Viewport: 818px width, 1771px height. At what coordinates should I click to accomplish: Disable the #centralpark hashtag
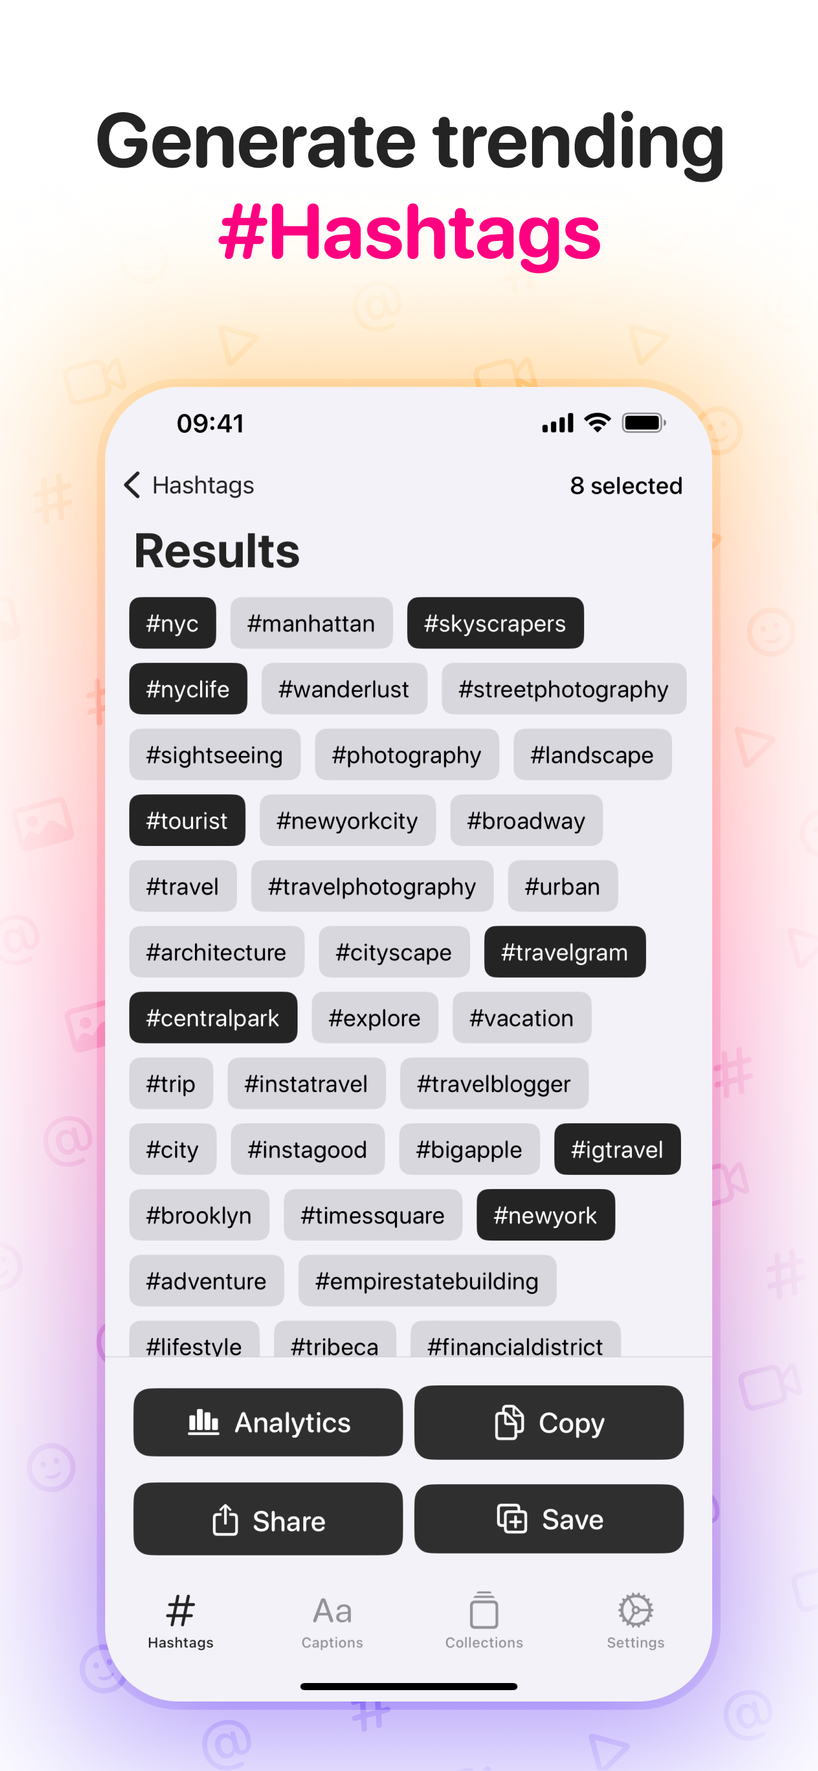click(213, 1017)
